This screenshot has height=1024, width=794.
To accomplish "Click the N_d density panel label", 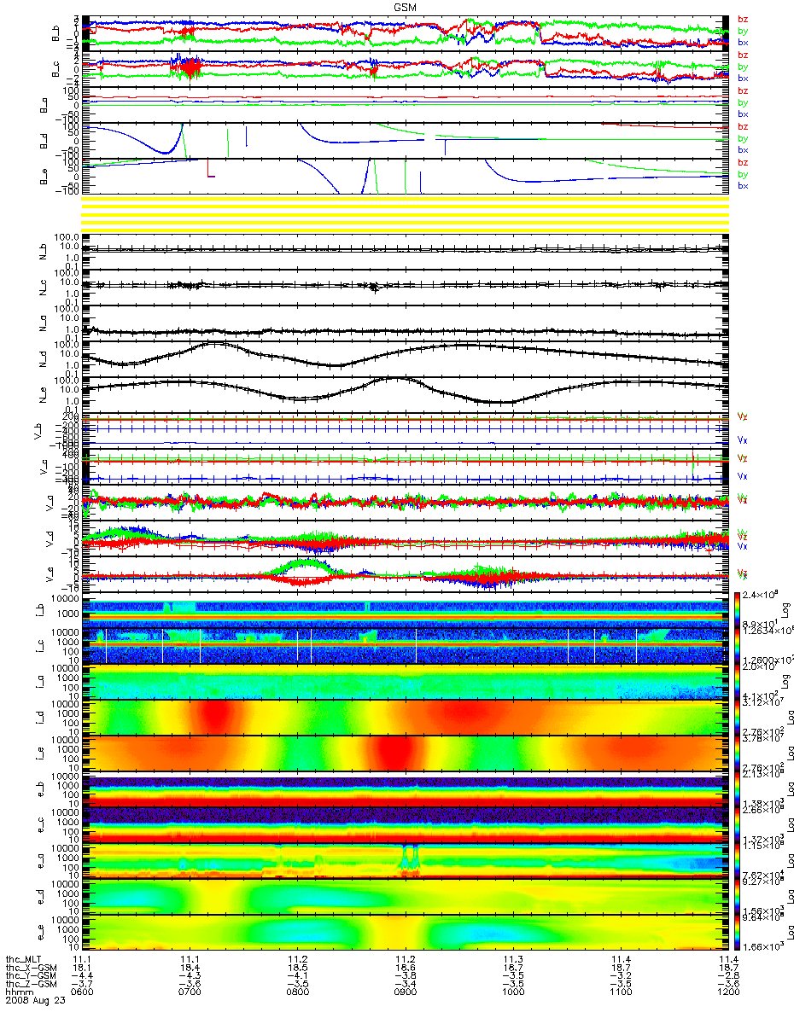I will tap(43, 359).
